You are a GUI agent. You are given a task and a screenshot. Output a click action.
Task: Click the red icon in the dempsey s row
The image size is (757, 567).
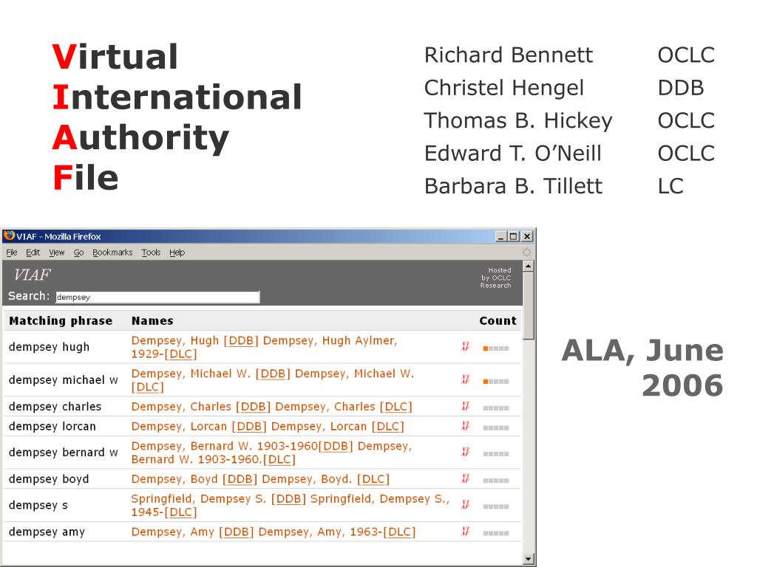[466, 505]
